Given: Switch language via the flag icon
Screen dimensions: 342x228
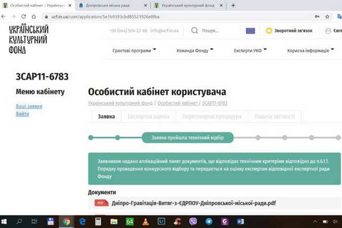Looking at the screenshot, I should point(251,31).
